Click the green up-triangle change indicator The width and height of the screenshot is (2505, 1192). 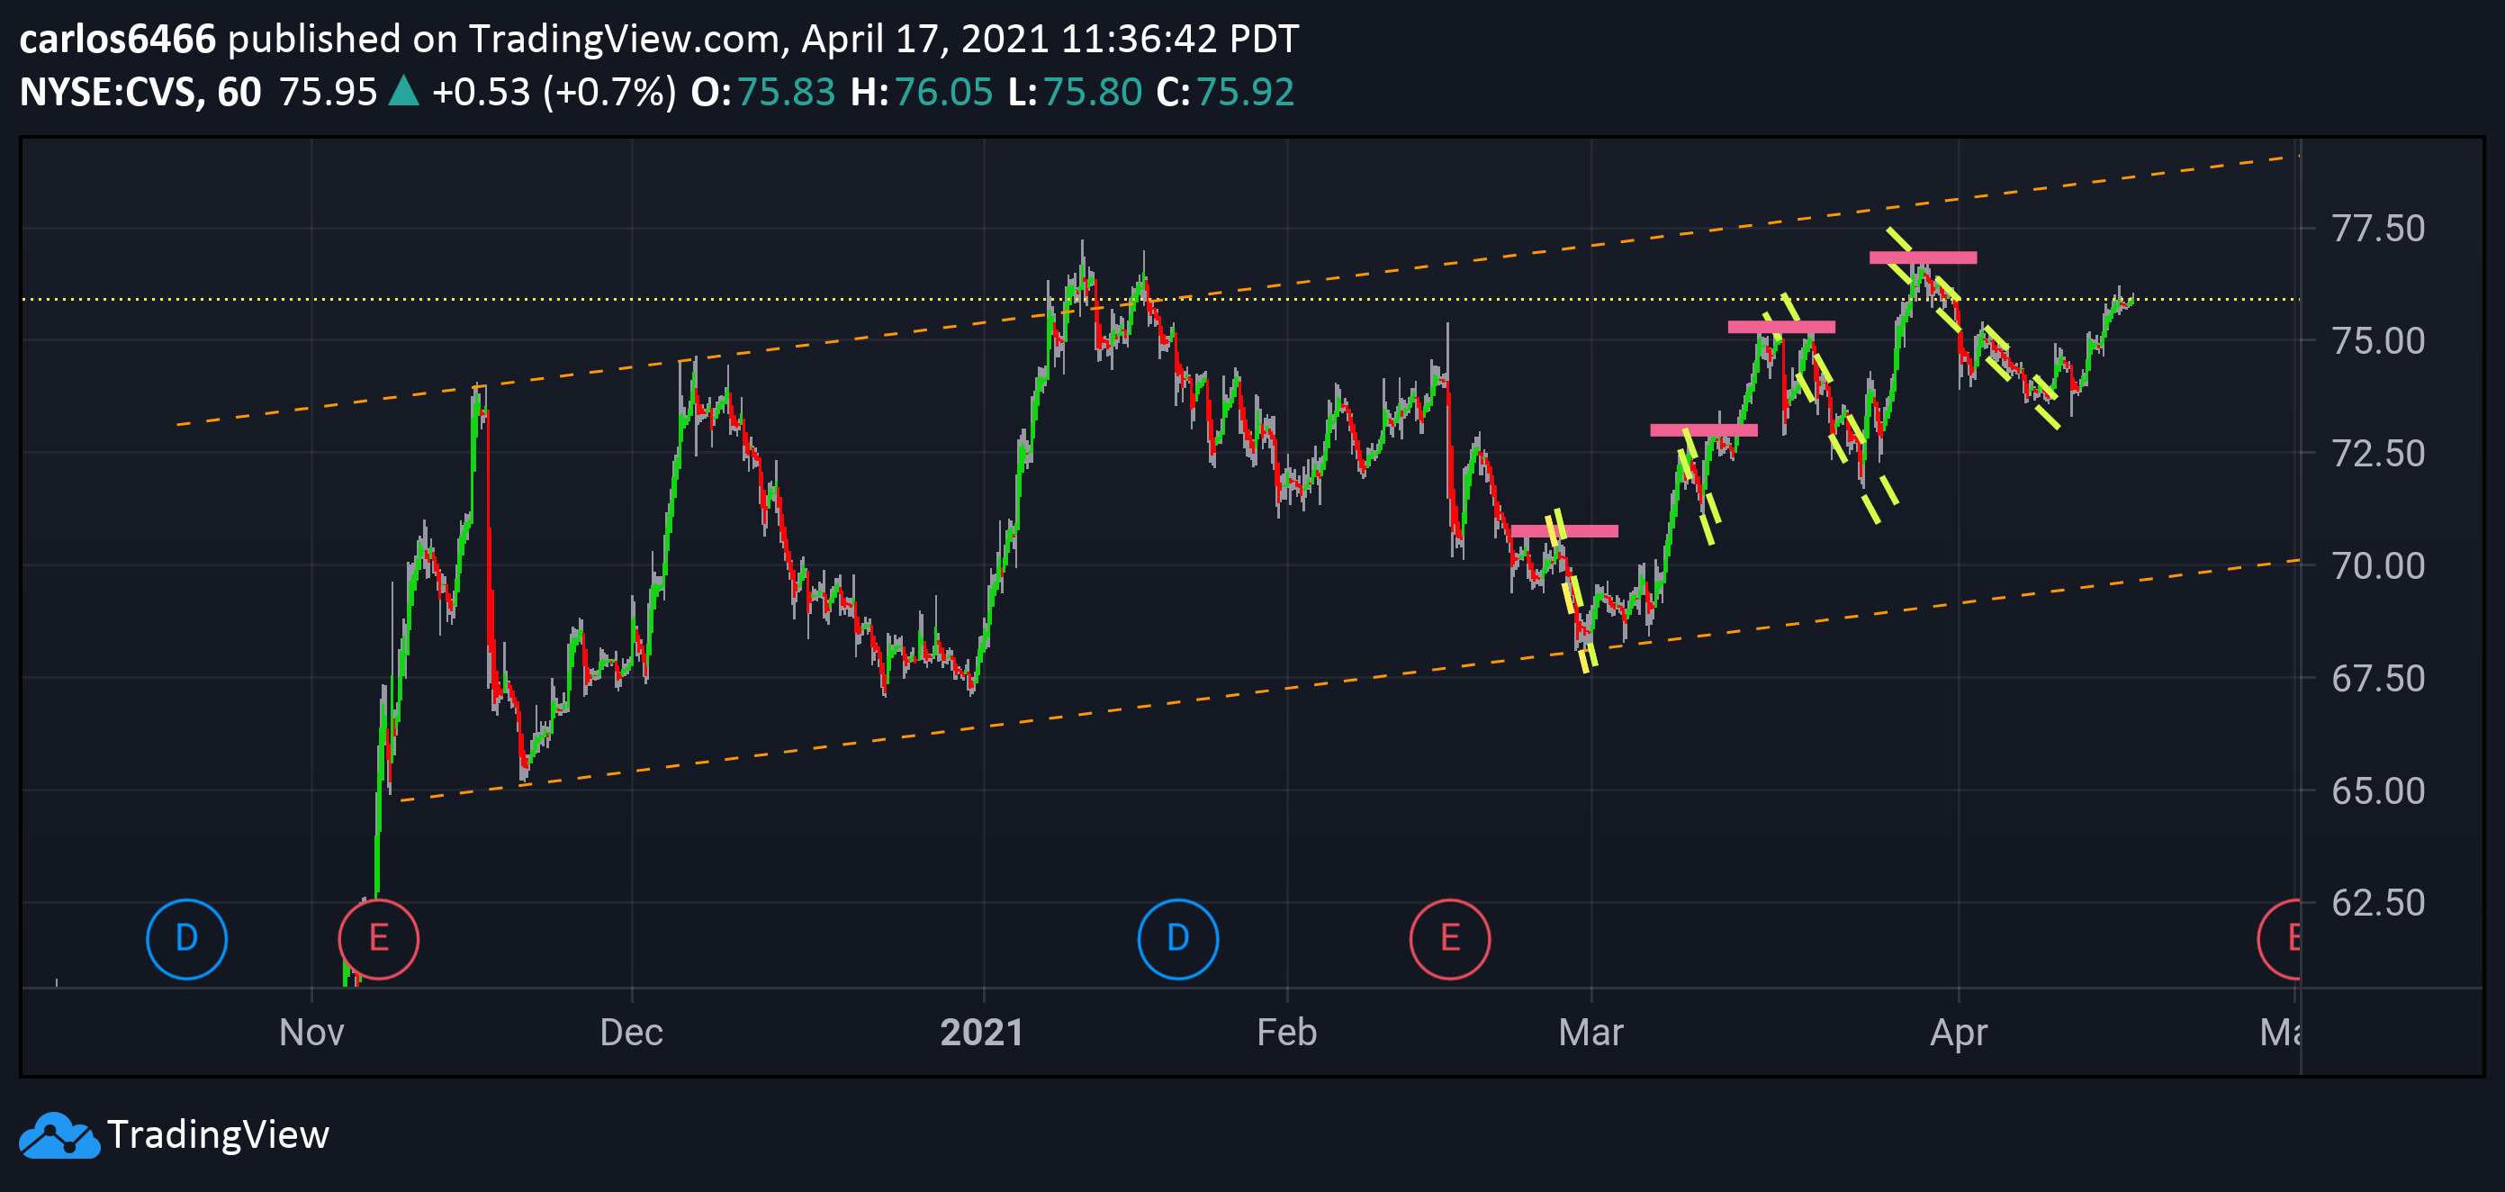point(403,92)
